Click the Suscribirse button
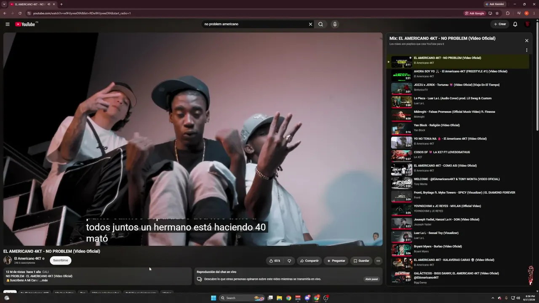The image size is (539, 303). [x=60, y=260]
